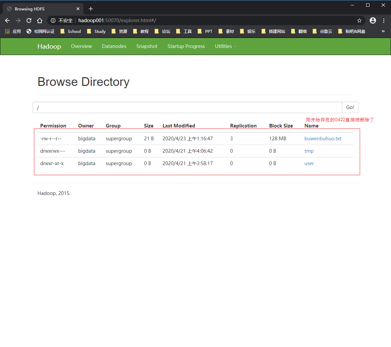
Task: Open the 校园网认证 bookmark
Action: click(40, 31)
